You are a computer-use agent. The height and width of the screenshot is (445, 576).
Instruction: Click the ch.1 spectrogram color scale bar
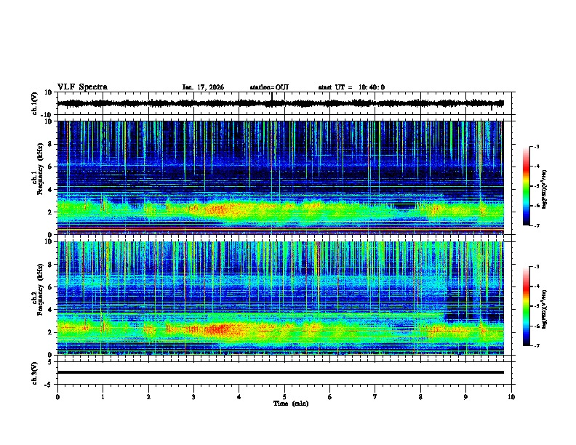[x=526, y=186]
